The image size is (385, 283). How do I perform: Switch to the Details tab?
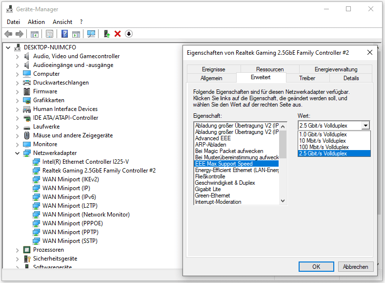[351, 78]
